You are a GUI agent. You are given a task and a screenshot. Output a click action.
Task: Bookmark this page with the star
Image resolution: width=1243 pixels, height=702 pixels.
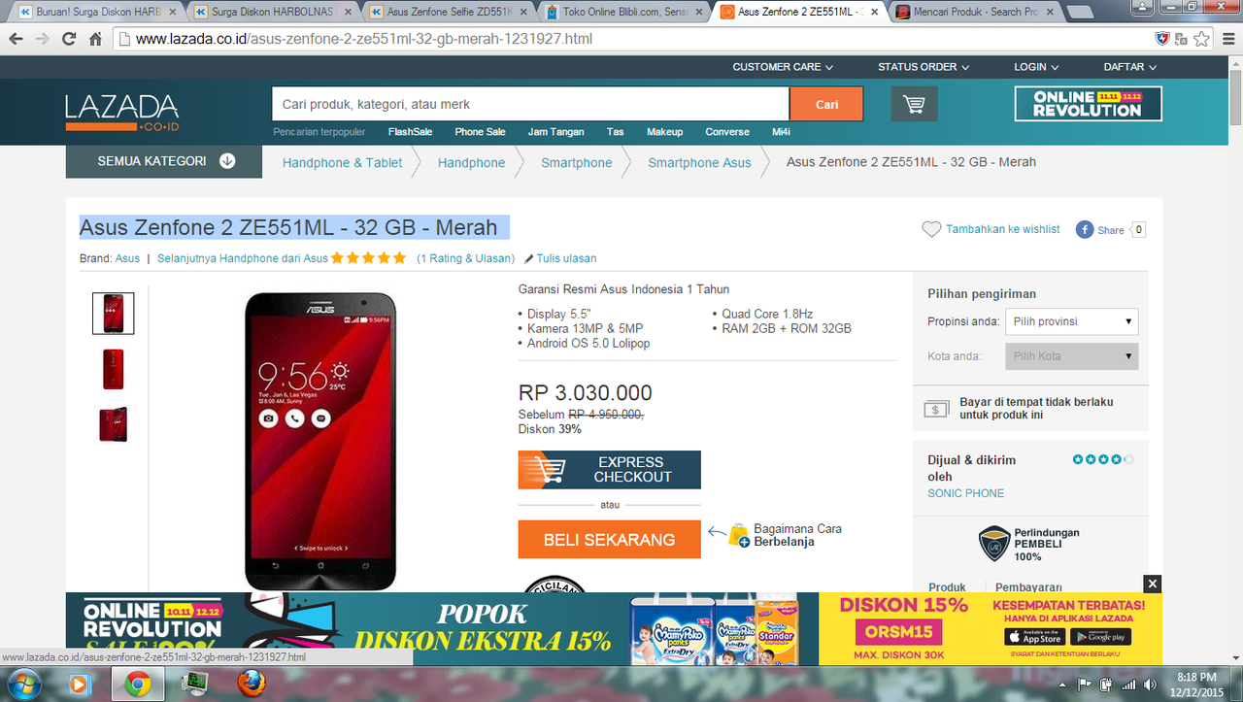pyautogui.click(x=1202, y=39)
